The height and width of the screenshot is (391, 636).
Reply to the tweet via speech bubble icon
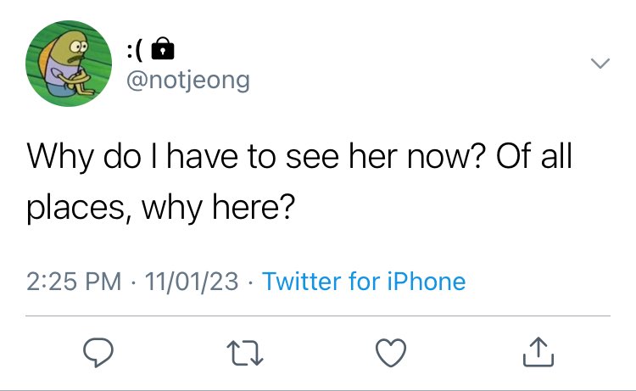[x=98, y=353]
